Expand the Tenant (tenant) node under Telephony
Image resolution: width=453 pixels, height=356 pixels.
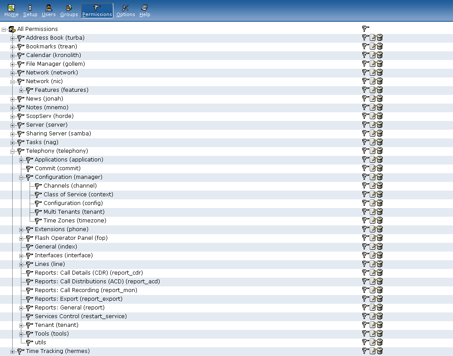click(21, 326)
